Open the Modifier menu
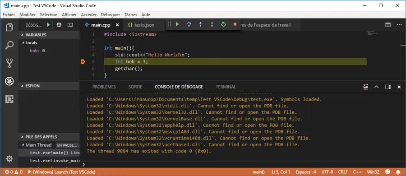Screen dimensions: 406x176 [28, 15]
